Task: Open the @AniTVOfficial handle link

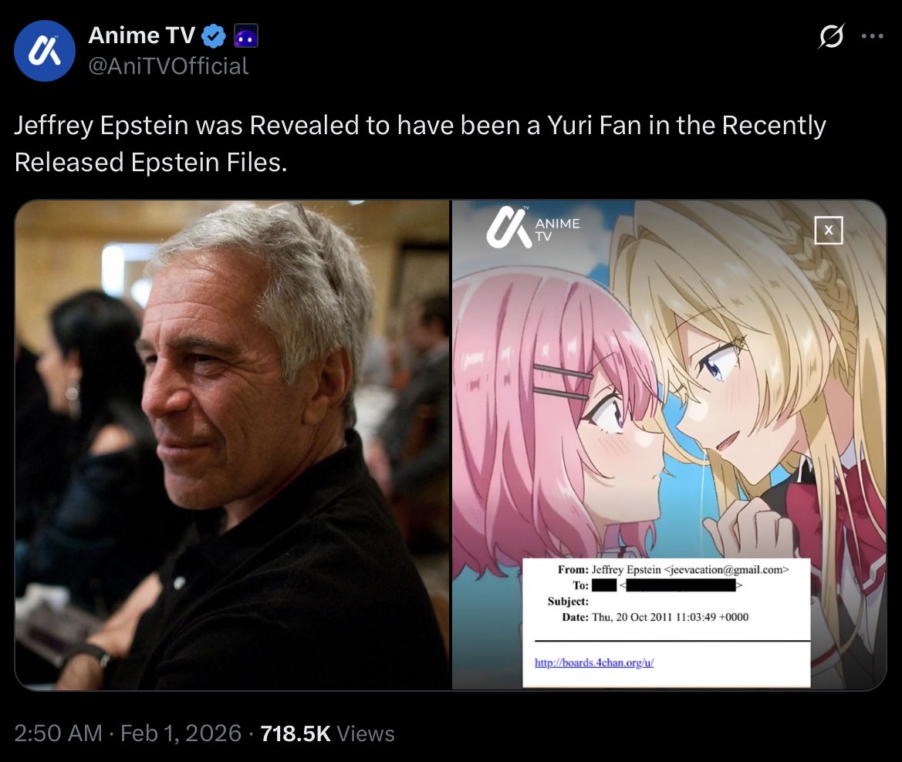Action: (x=168, y=66)
